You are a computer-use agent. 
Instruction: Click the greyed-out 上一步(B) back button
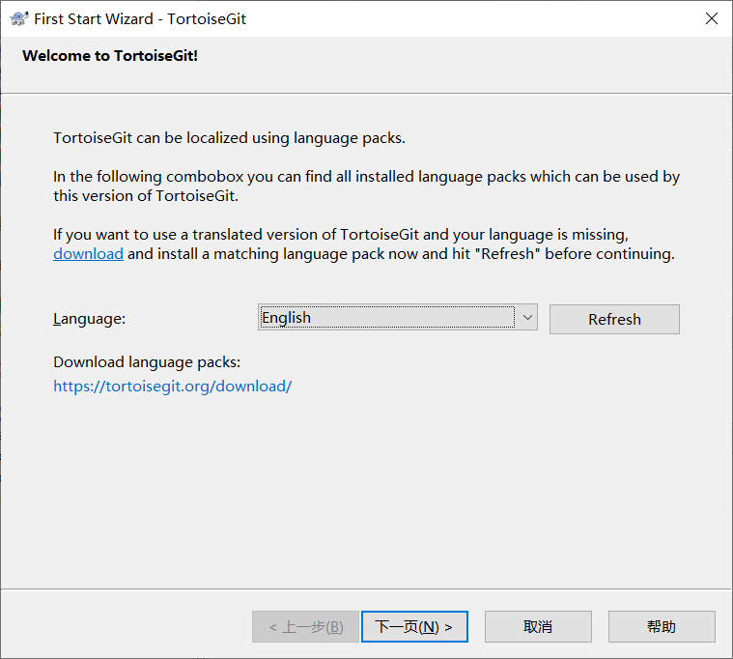point(305,627)
